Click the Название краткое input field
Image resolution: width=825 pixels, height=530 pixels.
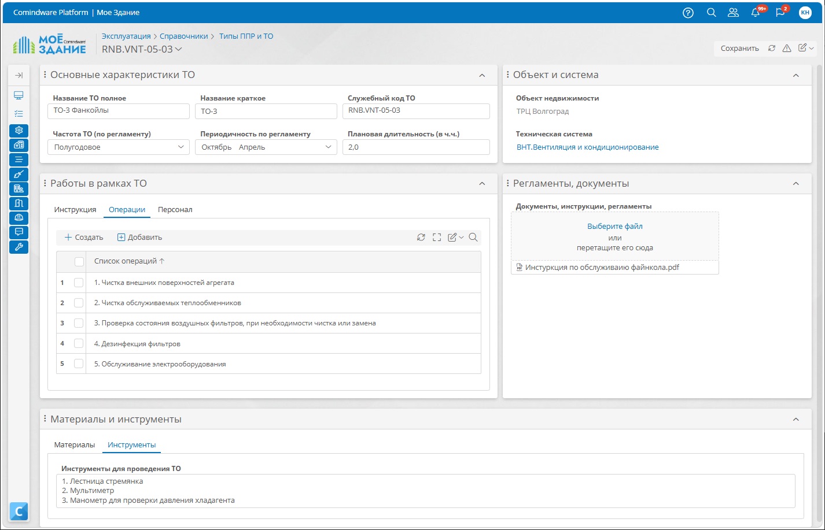click(266, 111)
